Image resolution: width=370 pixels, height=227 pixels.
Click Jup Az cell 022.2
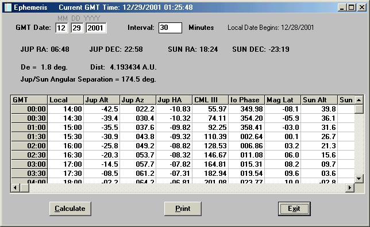pos(138,109)
